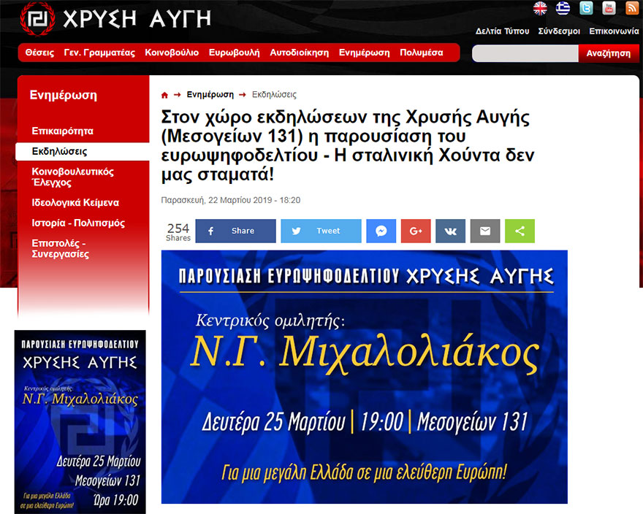
Task: Select Ιδεολογικά Κείμενα in the sidebar
Action: click(x=75, y=202)
